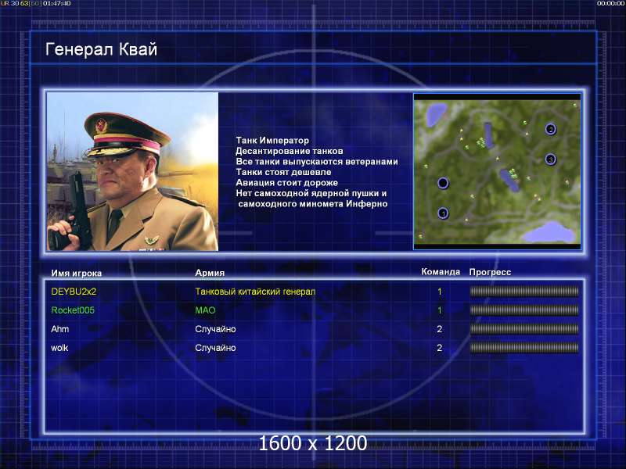
Task: Click 'Все танки выпускаются ветеранами' line
Action: coord(317,162)
